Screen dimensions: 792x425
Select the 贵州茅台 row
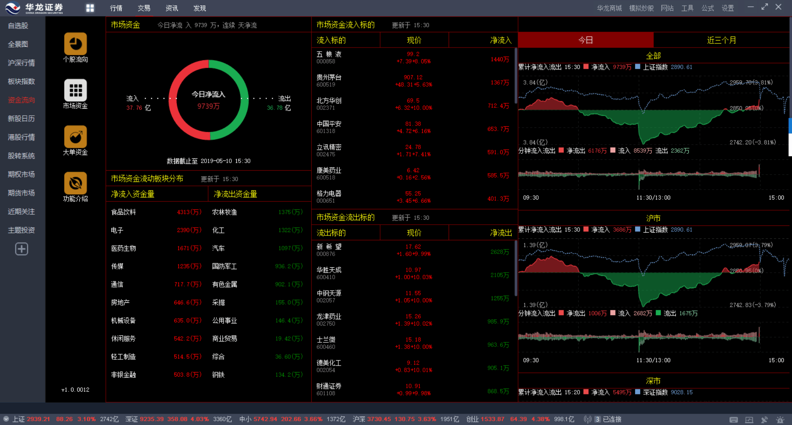point(413,81)
